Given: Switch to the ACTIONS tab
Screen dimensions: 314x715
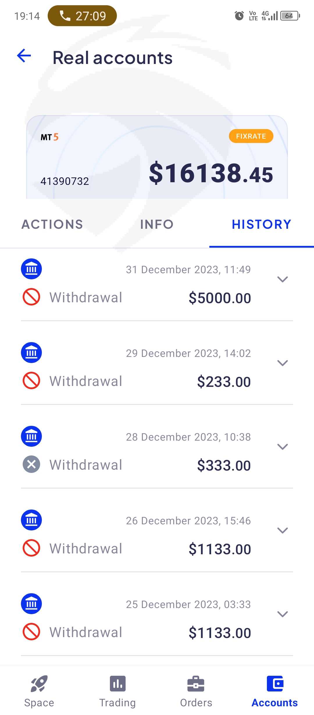Looking at the screenshot, I should (x=52, y=224).
